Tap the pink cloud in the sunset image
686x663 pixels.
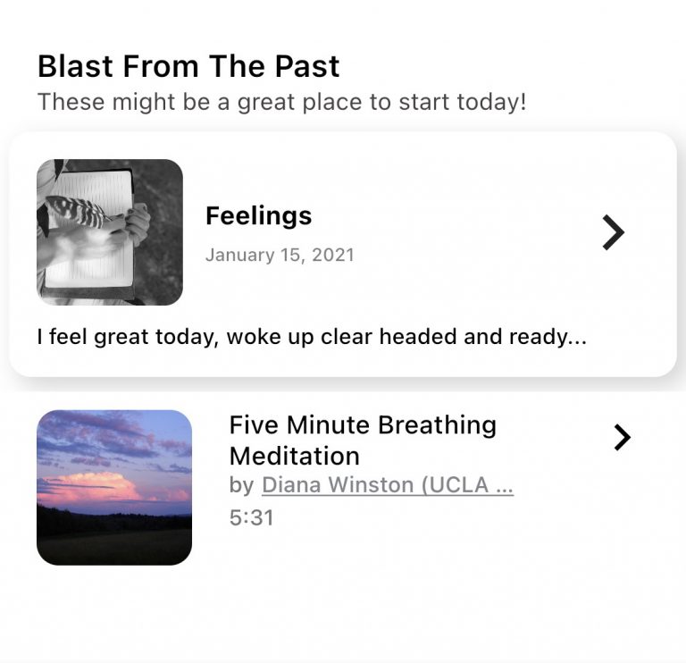94,488
